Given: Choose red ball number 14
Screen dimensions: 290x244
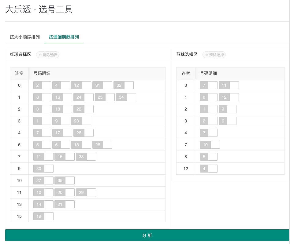Looking at the screenshot, I should click(x=43, y=204).
